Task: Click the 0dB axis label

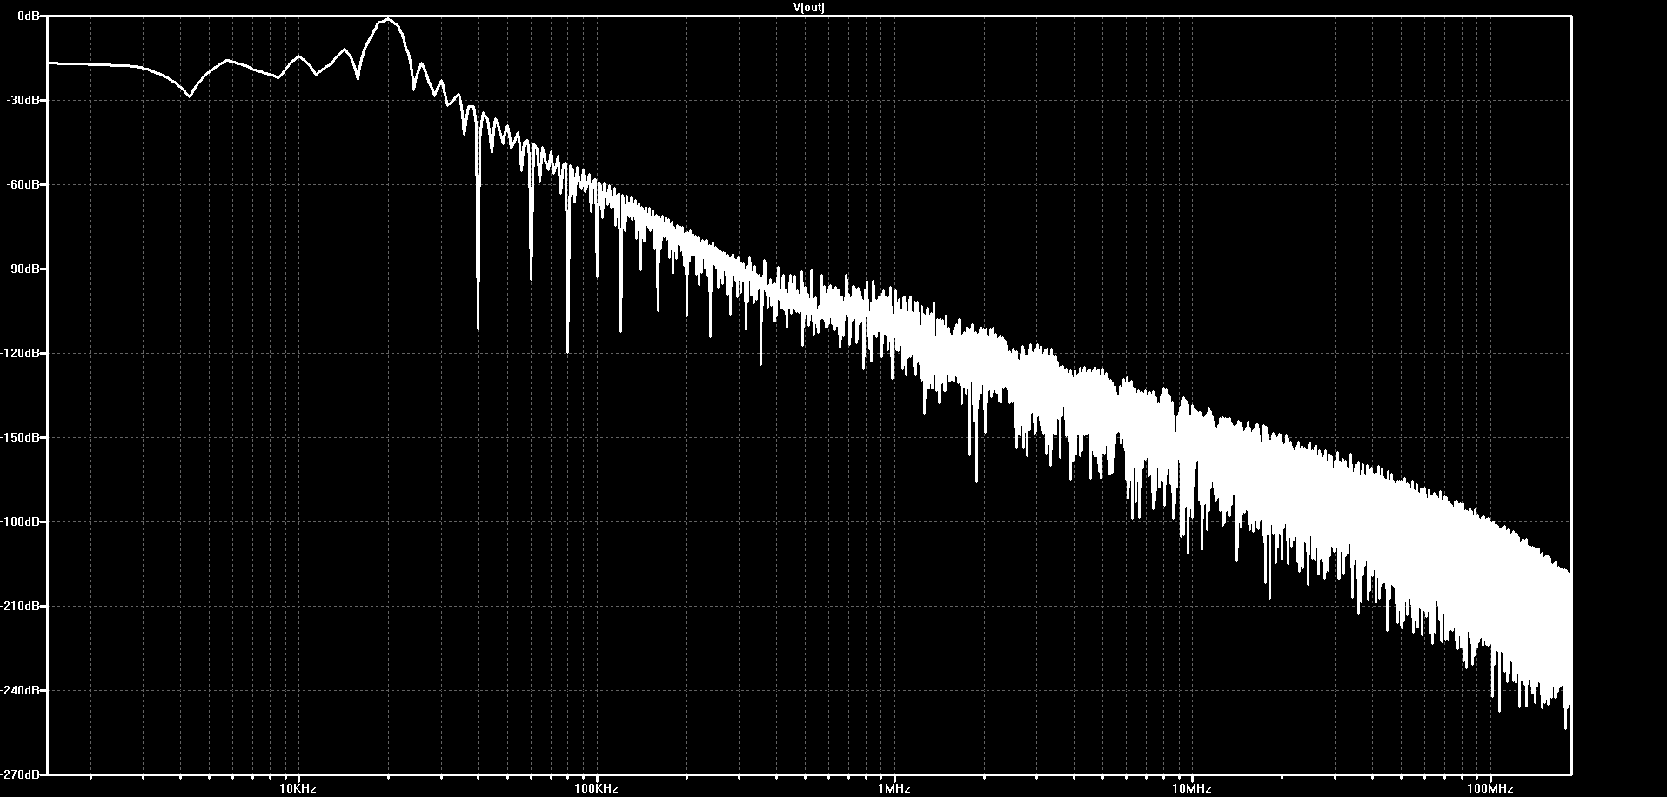Action: click(29, 16)
